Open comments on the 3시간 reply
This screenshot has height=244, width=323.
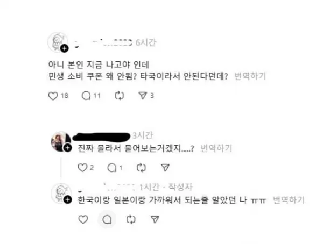click(x=112, y=168)
